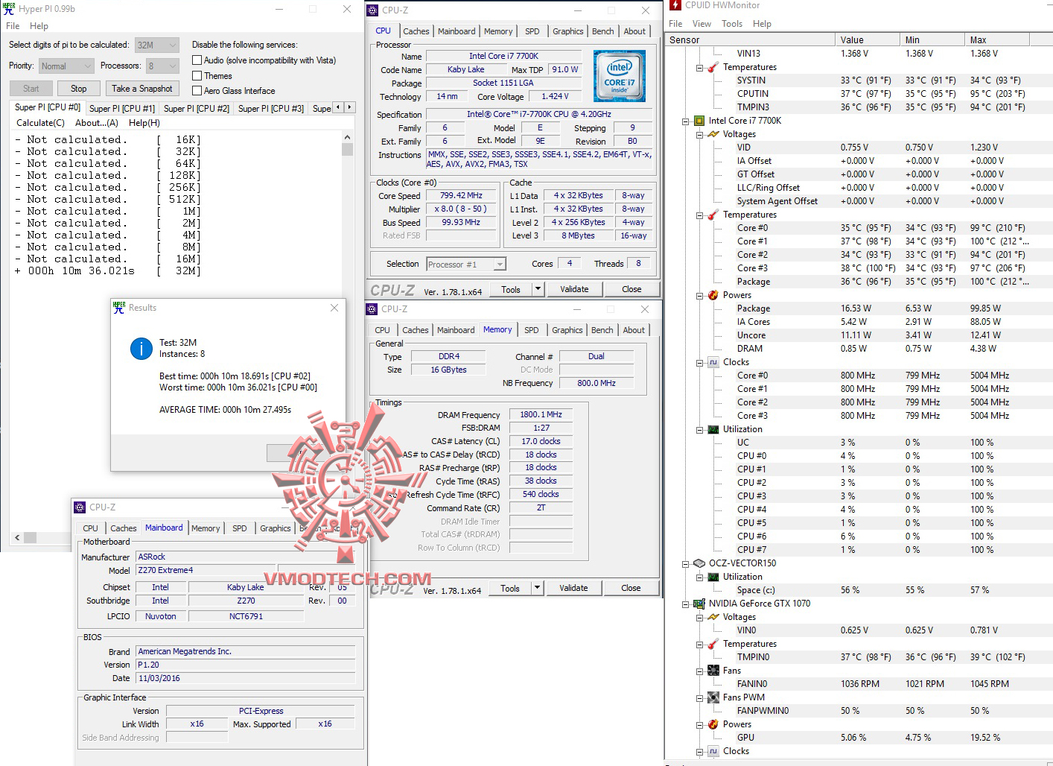The image size is (1053, 766).
Task: Select the Super PI [CPU #2] tab
Action: (x=197, y=109)
